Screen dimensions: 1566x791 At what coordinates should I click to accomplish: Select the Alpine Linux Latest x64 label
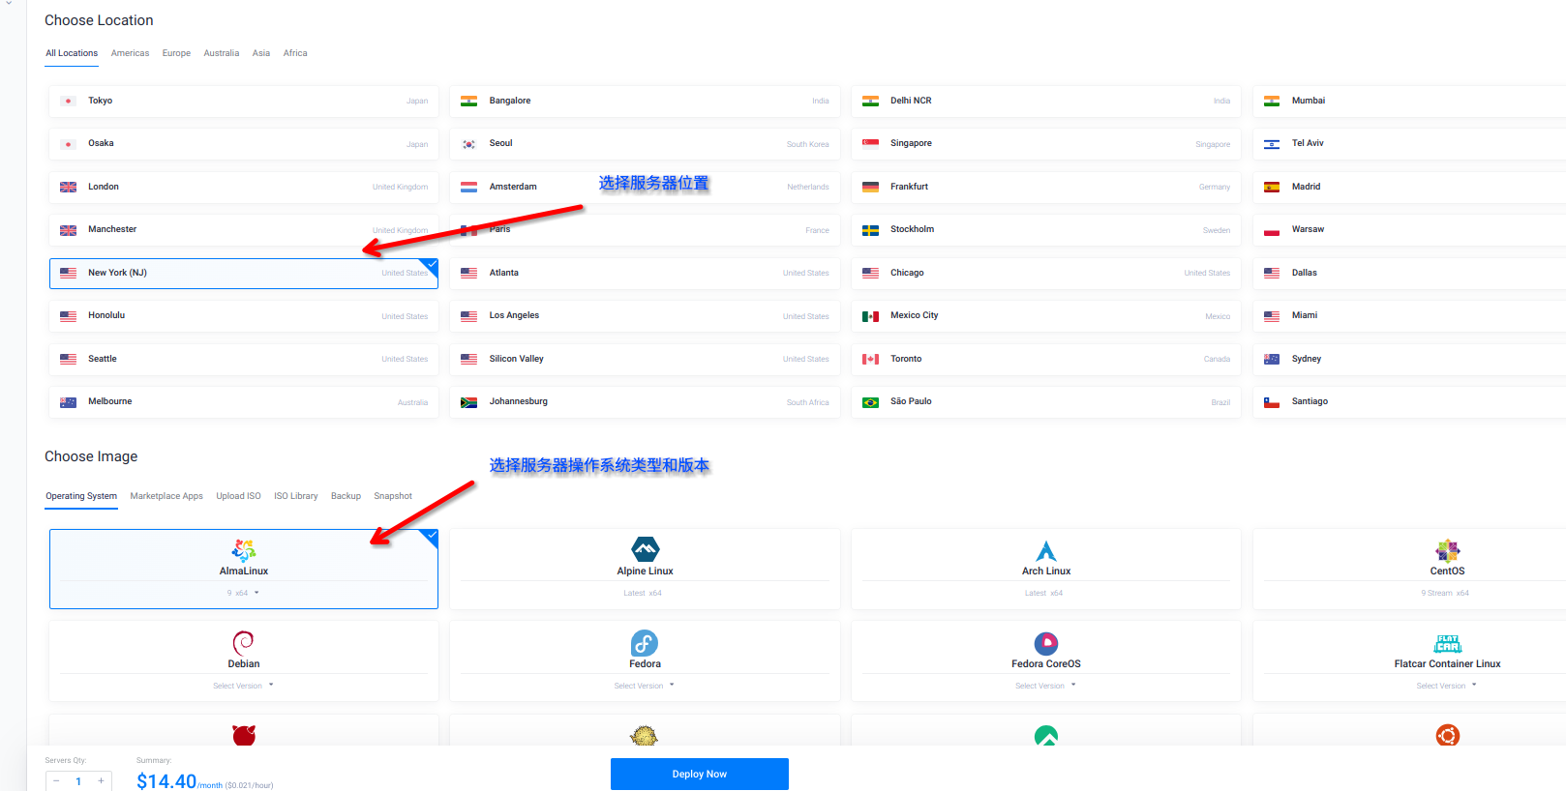[643, 593]
